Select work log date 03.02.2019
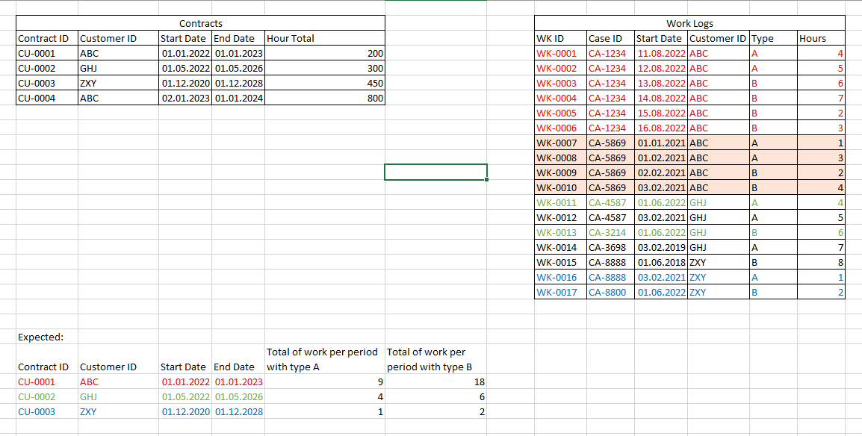The width and height of the screenshot is (862, 436). 661,247
